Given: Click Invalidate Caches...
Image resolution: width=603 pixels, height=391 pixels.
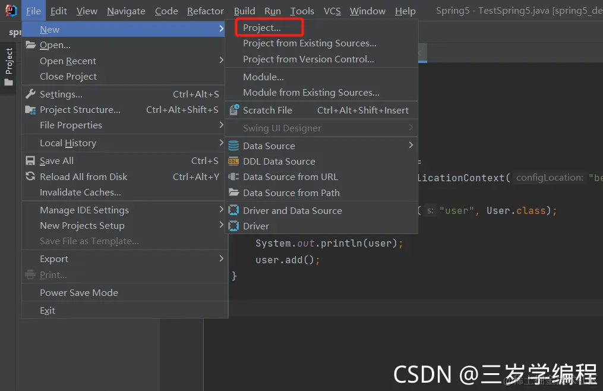Looking at the screenshot, I should point(124,192).
